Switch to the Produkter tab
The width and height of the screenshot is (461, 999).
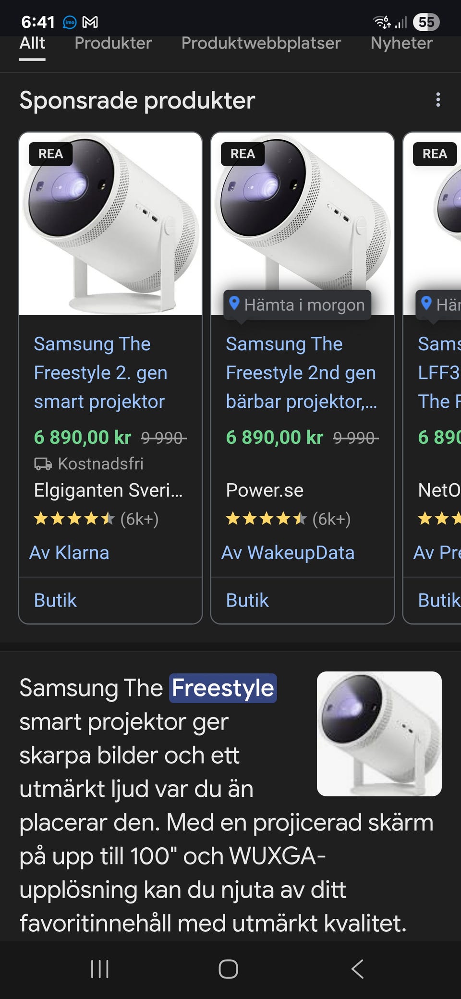tap(113, 43)
